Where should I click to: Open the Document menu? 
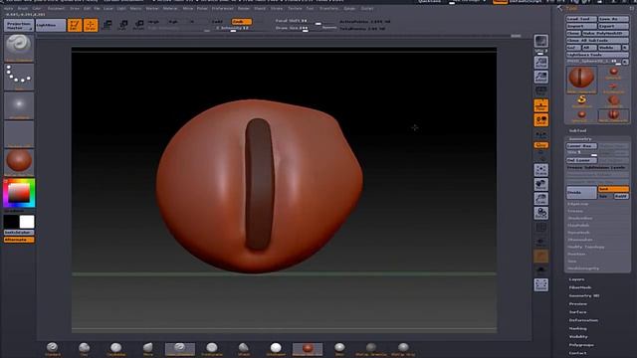56,8
